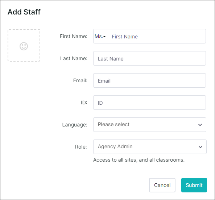Click the chevron arrow in Language field
215x200 pixels.
200,125
